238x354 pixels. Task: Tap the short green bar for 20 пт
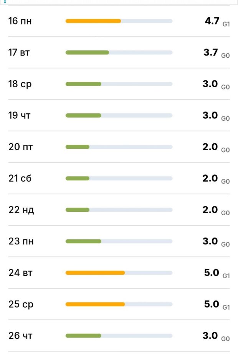pyautogui.click(x=78, y=147)
